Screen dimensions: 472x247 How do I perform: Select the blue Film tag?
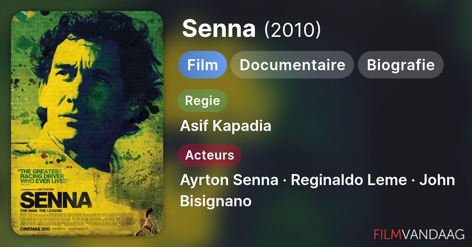pyautogui.click(x=203, y=65)
